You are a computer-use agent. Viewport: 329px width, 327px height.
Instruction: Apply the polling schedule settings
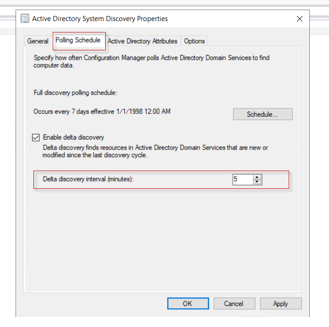pyautogui.click(x=281, y=303)
